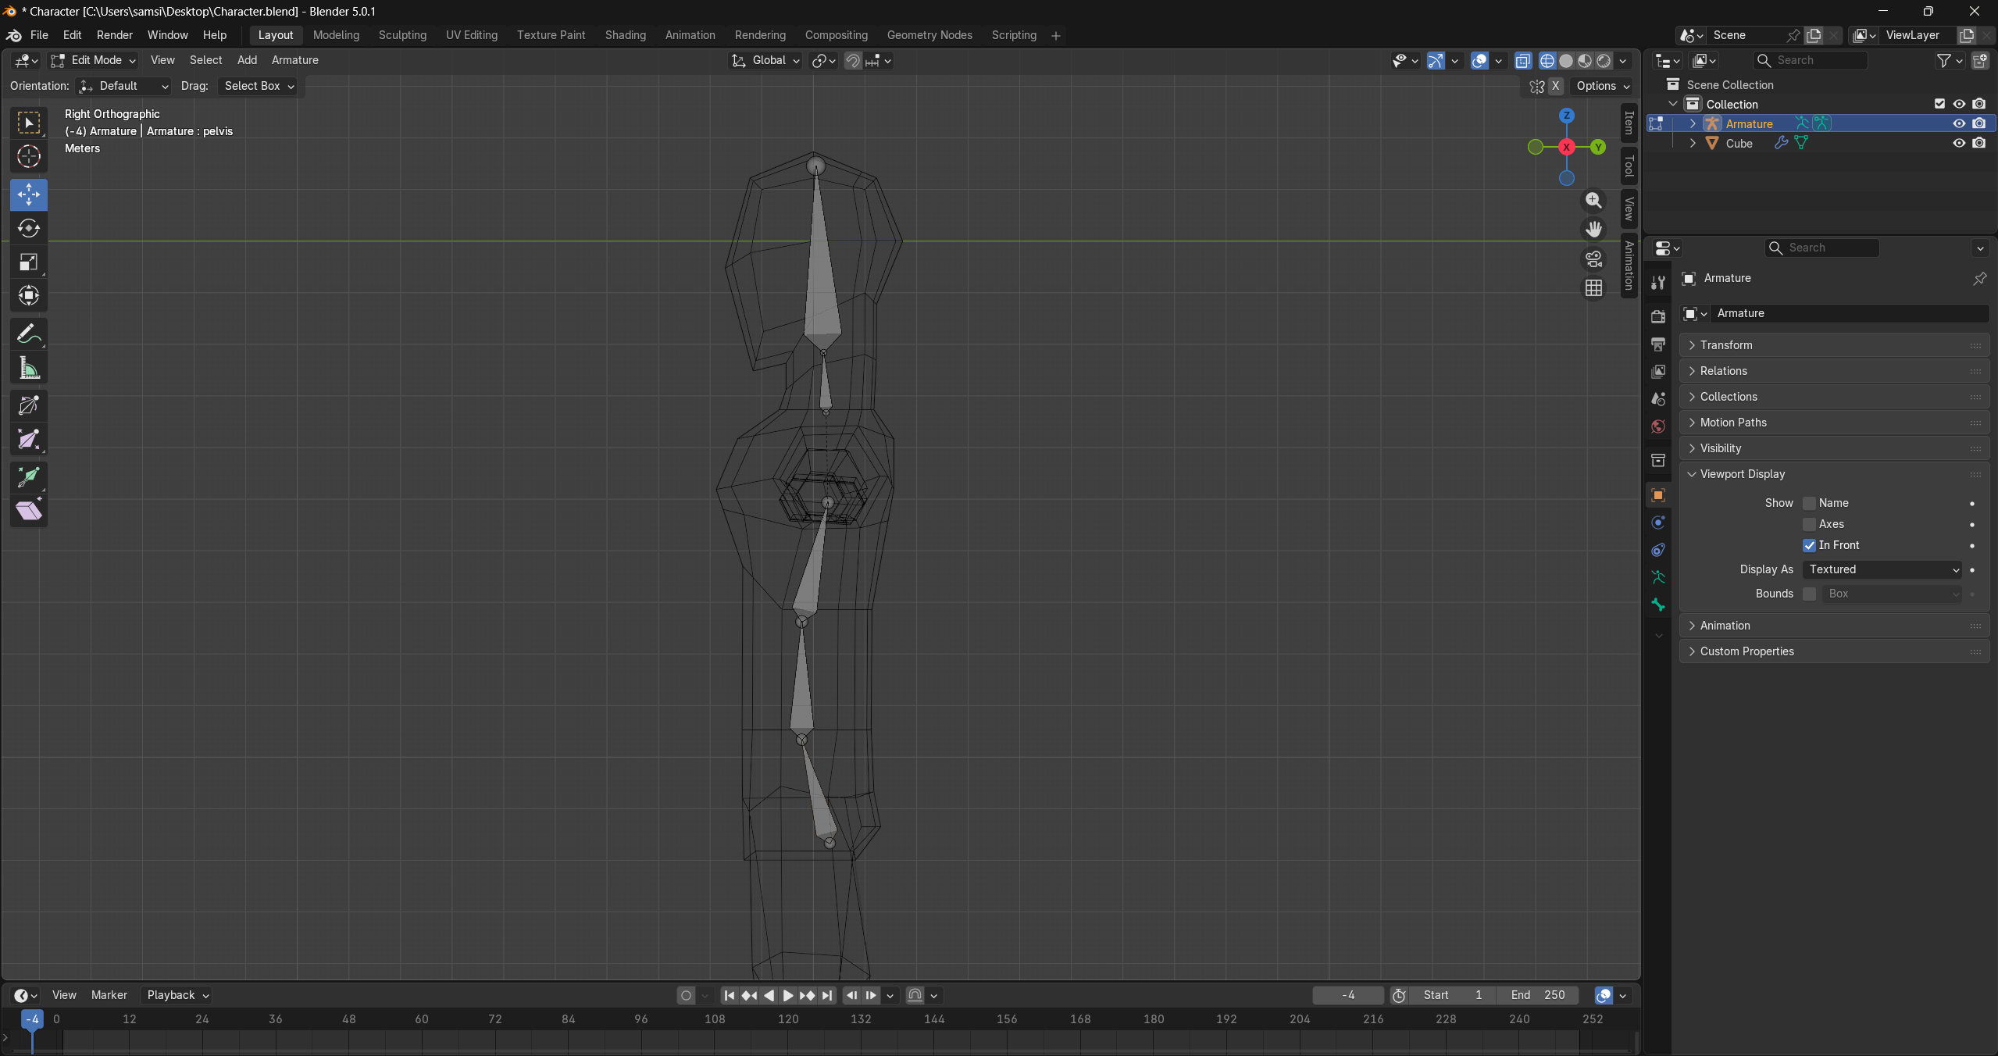Choose the Annotate pencil tool
This screenshot has height=1056, width=1998.
coord(29,334)
